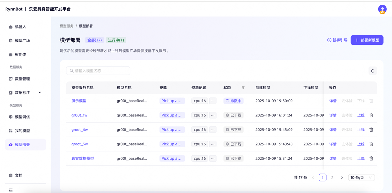Select page 1 in pagination

click(x=323, y=178)
